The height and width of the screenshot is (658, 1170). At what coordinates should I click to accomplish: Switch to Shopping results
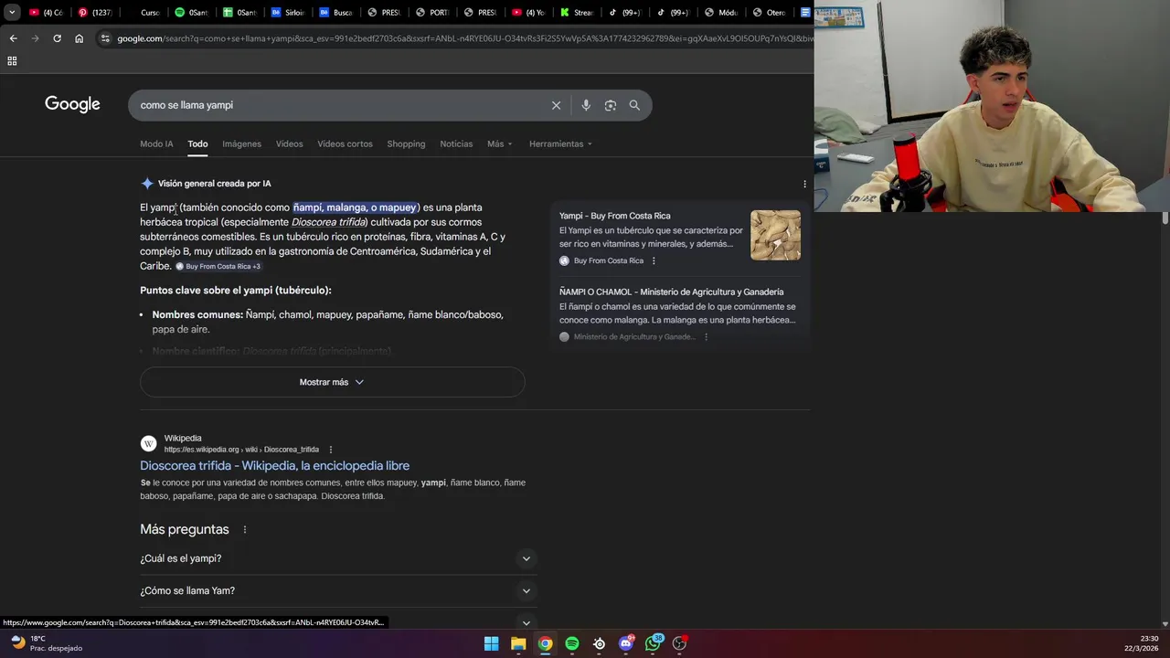[406, 143]
